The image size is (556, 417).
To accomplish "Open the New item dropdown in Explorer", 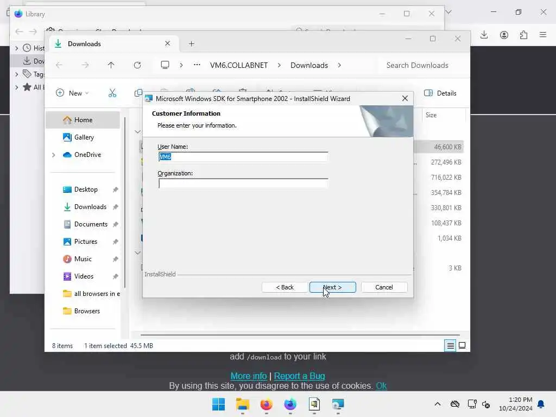I will pyautogui.click(x=72, y=93).
